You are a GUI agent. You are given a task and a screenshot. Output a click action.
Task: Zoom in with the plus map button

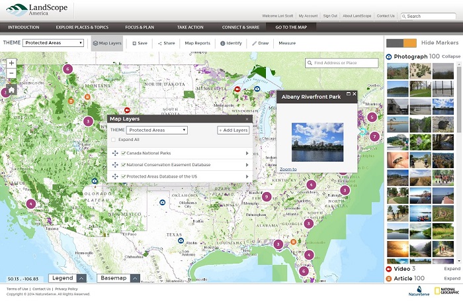coord(11,63)
